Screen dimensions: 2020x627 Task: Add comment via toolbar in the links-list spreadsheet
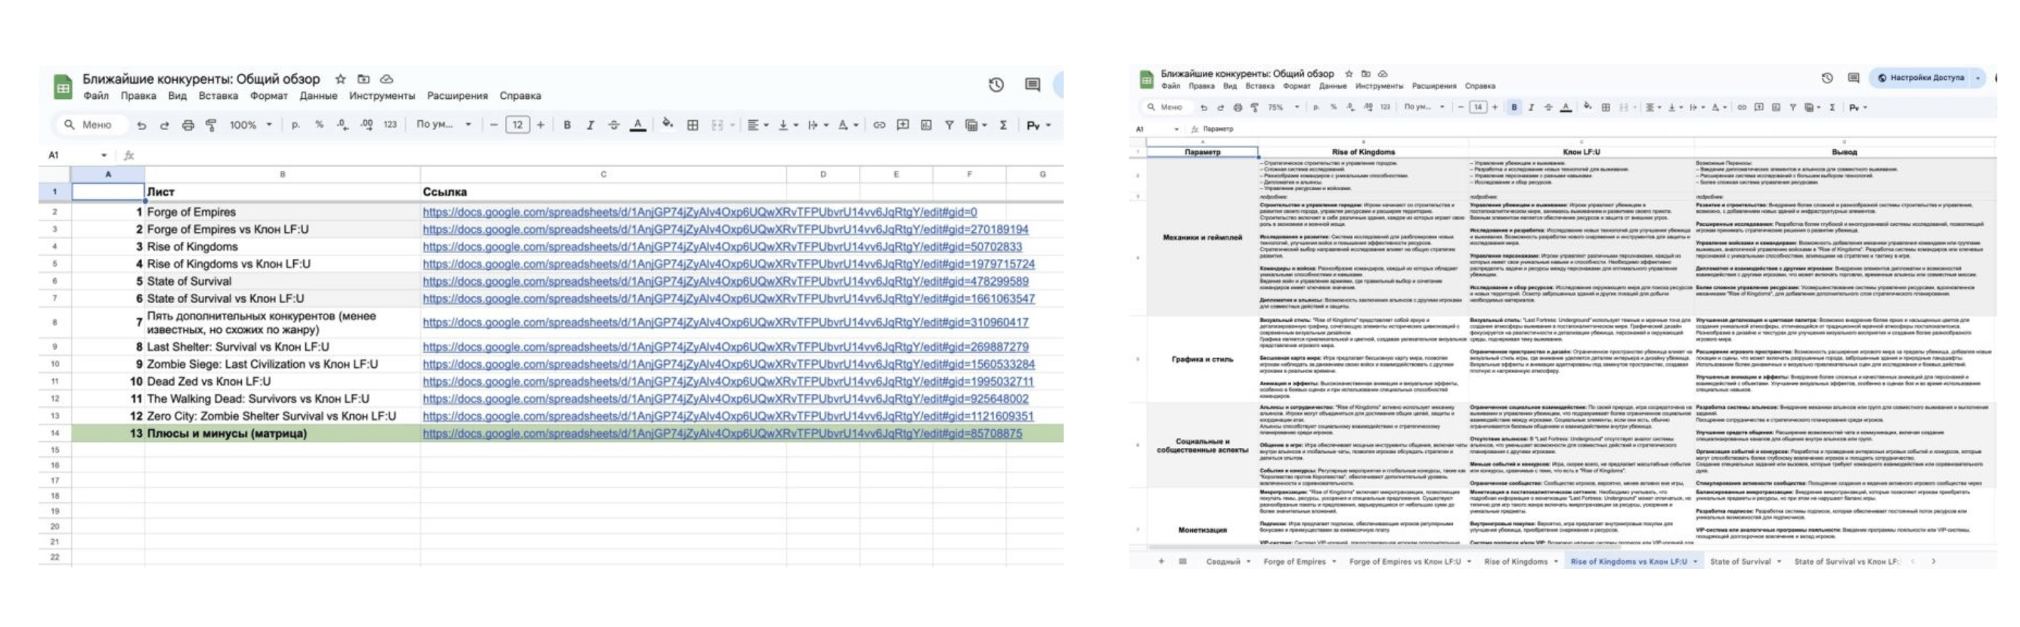[x=903, y=125]
